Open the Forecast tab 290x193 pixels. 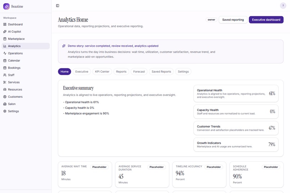(x=139, y=72)
